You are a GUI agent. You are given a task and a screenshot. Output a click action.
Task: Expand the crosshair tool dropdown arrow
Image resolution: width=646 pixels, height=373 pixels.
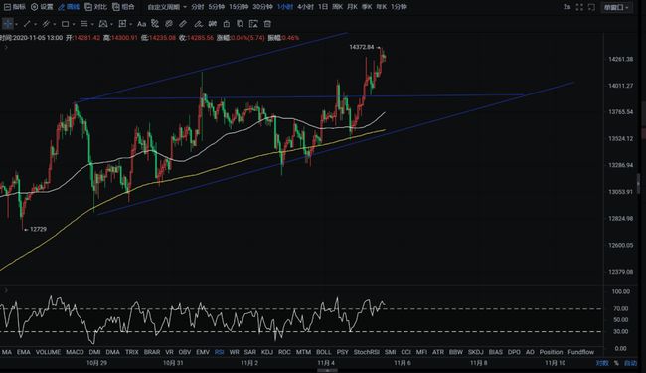click(x=16, y=24)
